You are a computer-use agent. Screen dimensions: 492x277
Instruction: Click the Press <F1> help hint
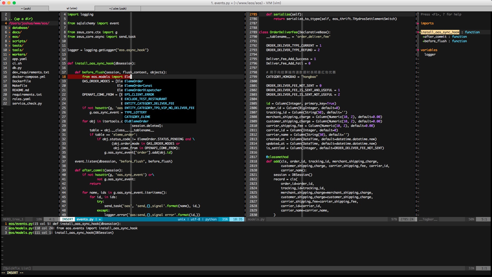(441, 14)
